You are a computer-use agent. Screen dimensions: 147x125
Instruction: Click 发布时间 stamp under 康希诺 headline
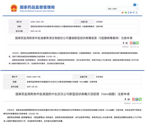click(x=131, y=47)
